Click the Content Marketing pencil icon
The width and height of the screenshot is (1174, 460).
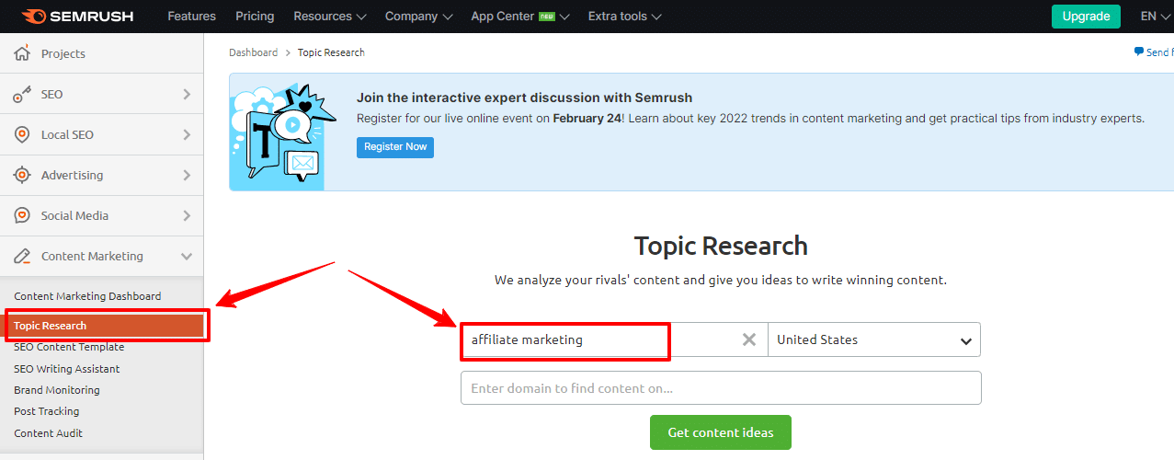point(23,256)
